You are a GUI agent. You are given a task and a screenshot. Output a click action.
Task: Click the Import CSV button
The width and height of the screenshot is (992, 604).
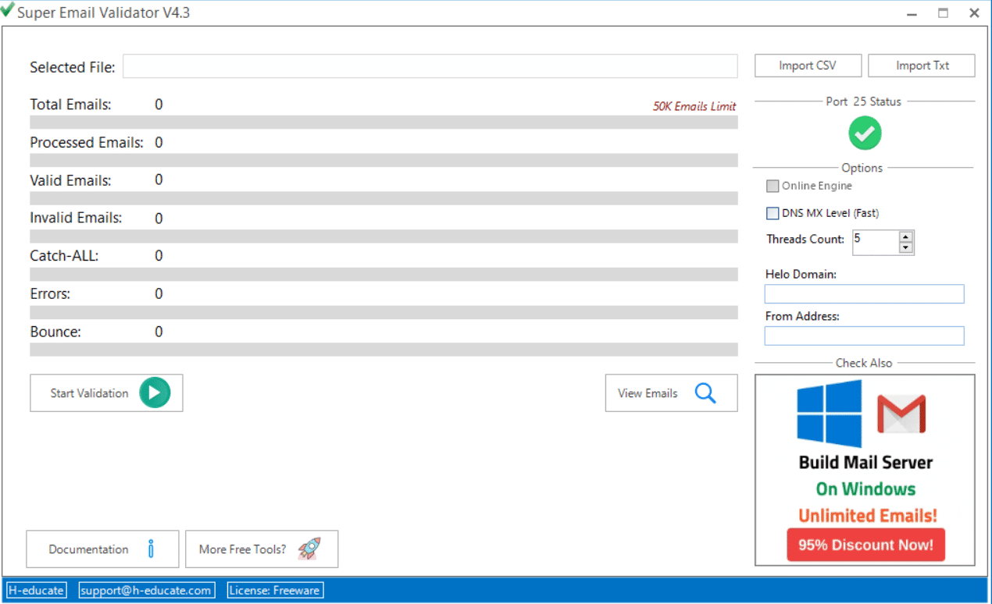(808, 66)
